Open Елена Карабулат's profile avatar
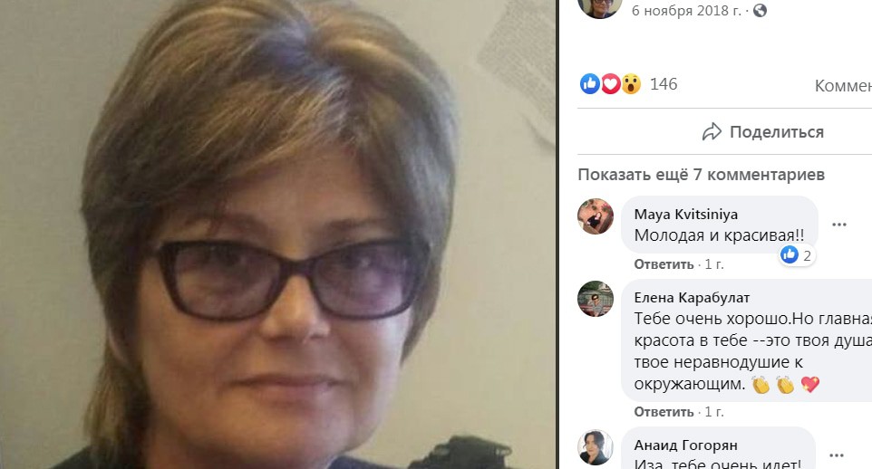Viewport: 872px width, 469px height. tap(595, 299)
